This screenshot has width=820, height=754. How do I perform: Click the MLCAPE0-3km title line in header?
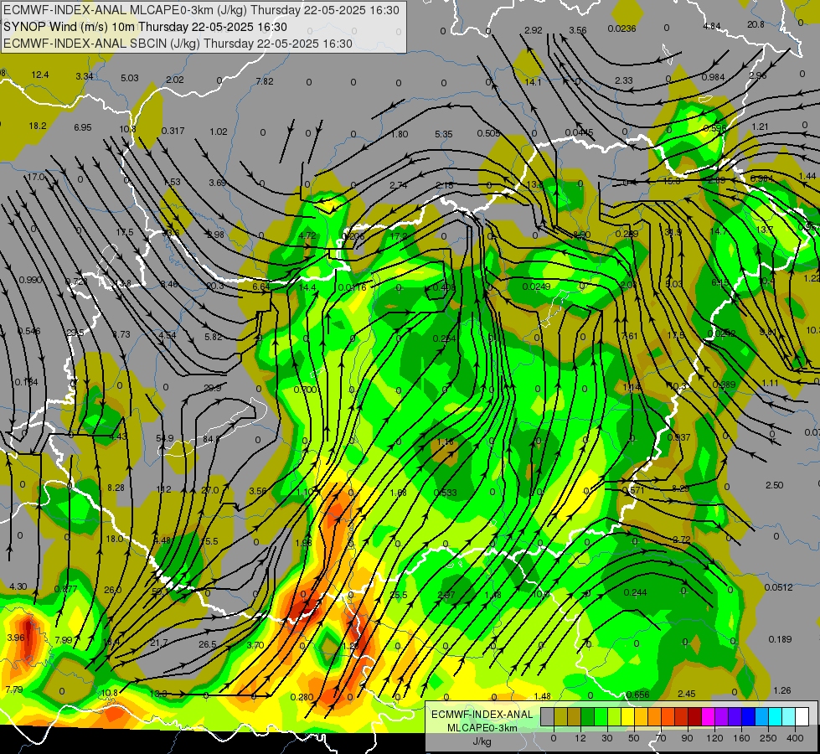(x=201, y=10)
